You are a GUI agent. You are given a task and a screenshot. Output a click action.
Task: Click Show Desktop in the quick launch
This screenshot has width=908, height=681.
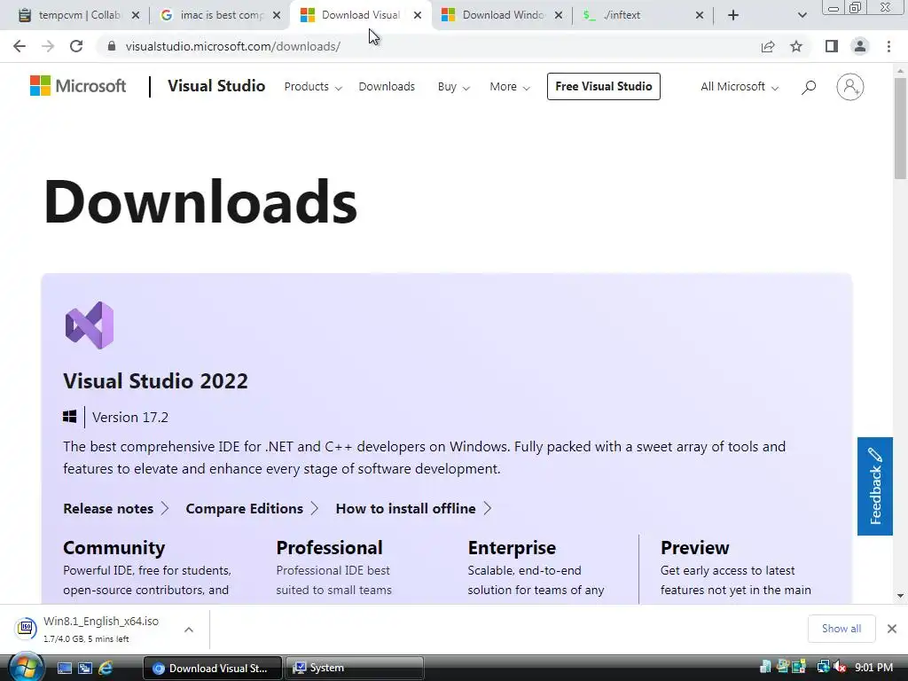pyautogui.click(x=64, y=669)
